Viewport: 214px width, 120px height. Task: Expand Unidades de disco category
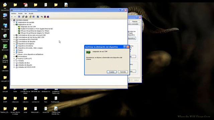tap(14, 63)
